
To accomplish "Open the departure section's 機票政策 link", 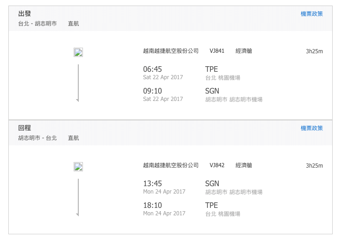I will (x=312, y=14).
